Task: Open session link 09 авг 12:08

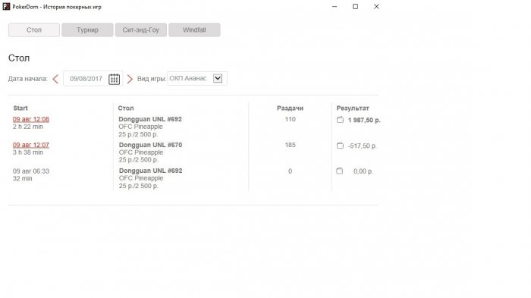Action: point(31,119)
